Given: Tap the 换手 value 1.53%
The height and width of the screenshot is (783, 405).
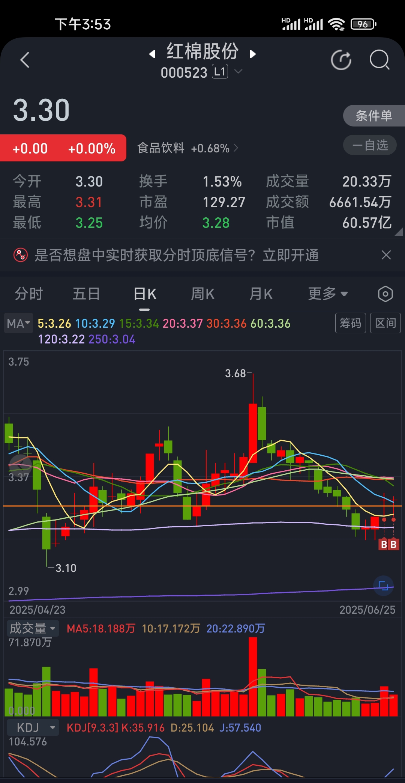Looking at the screenshot, I should 222,182.
